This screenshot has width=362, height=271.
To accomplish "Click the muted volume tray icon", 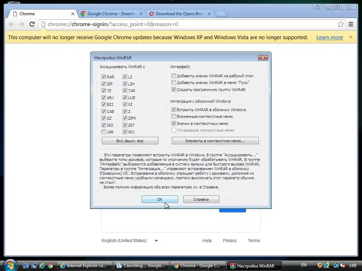I will click(343, 265).
